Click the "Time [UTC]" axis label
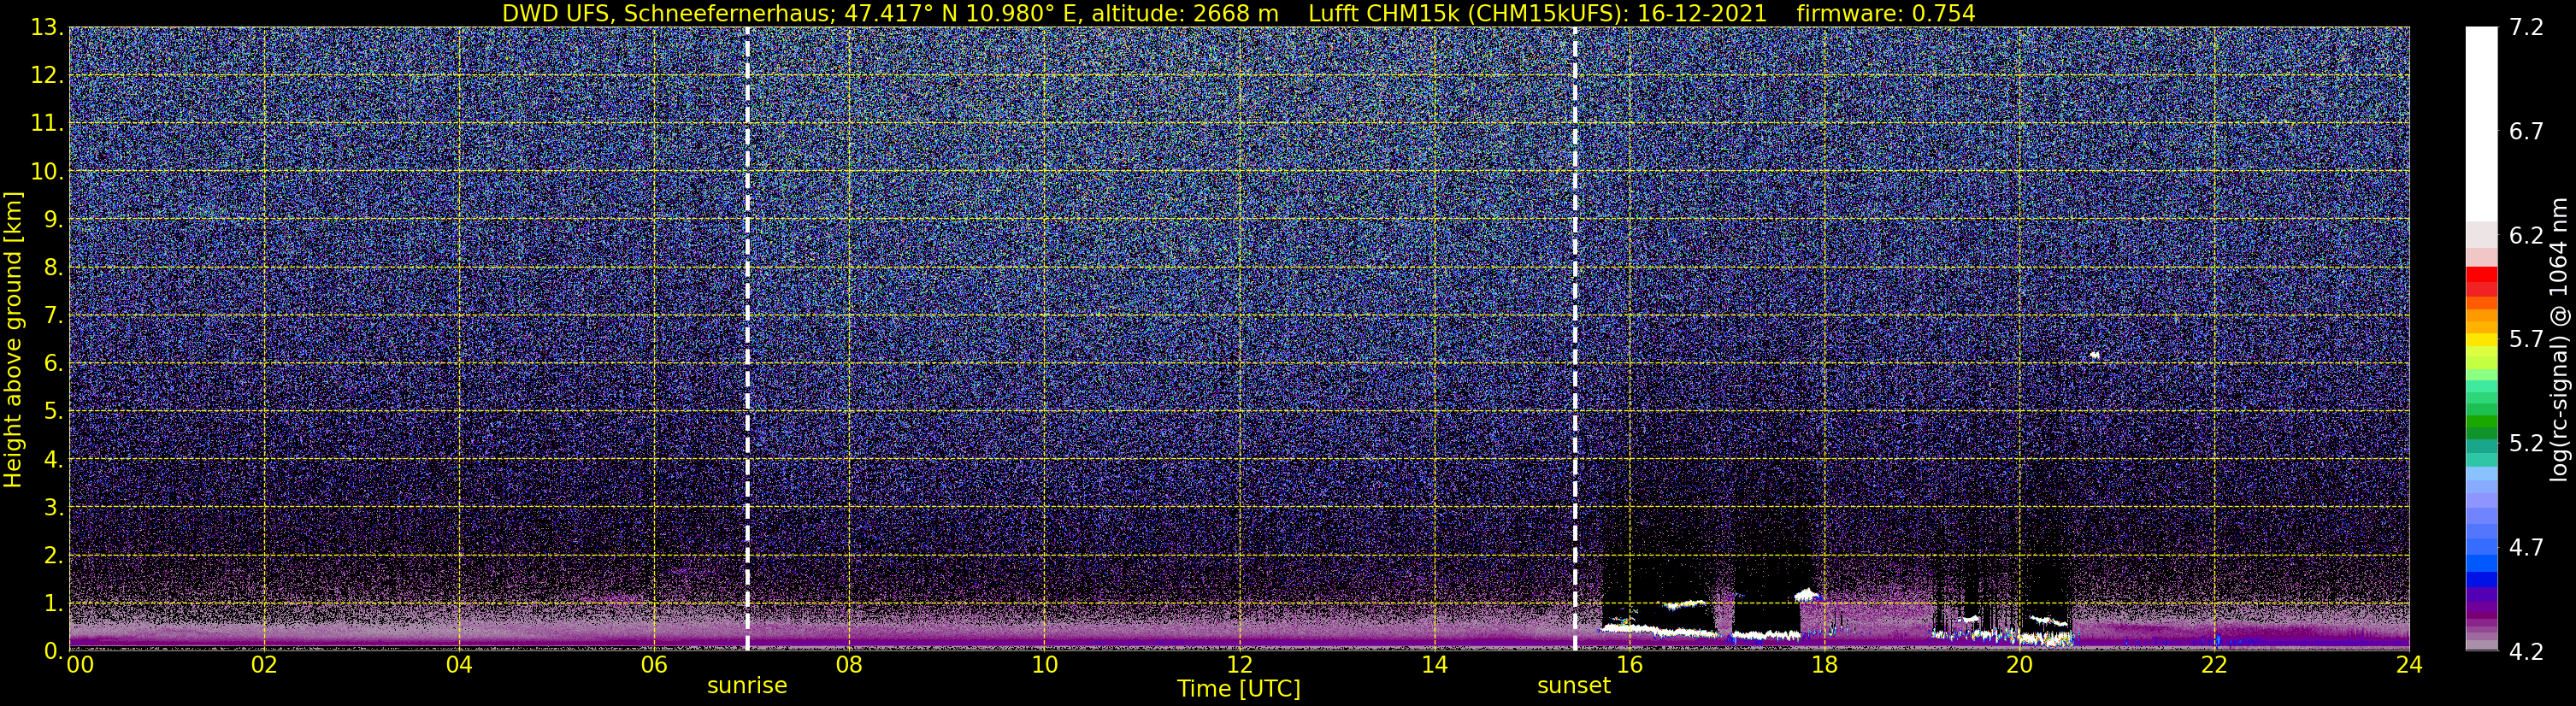 (1239, 689)
